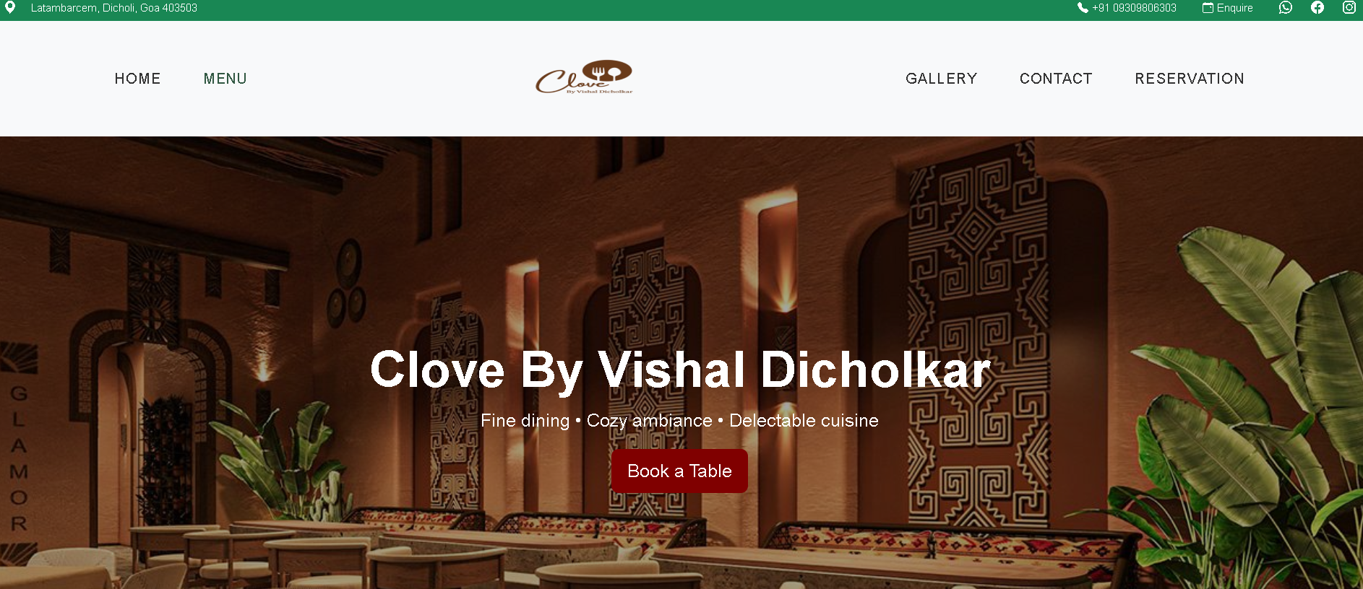The width and height of the screenshot is (1363, 589).
Task: Open the WhatsApp chat icon
Action: pyautogui.click(x=1286, y=7)
